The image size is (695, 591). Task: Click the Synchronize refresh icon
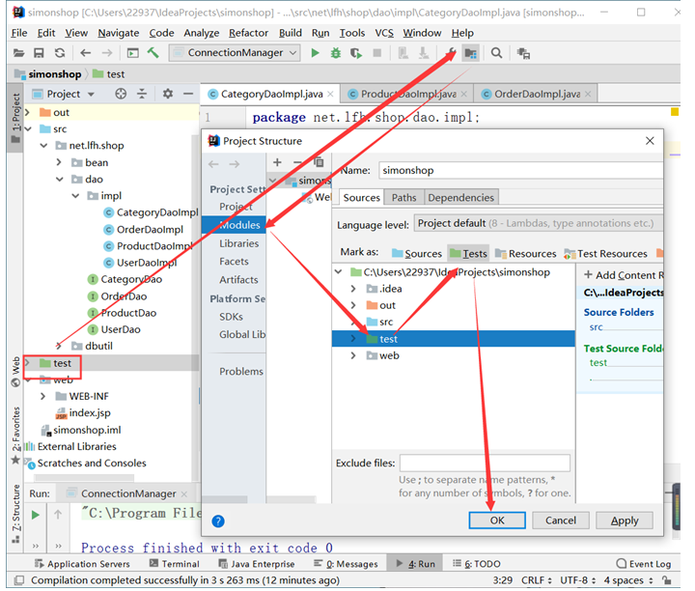(60, 53)
